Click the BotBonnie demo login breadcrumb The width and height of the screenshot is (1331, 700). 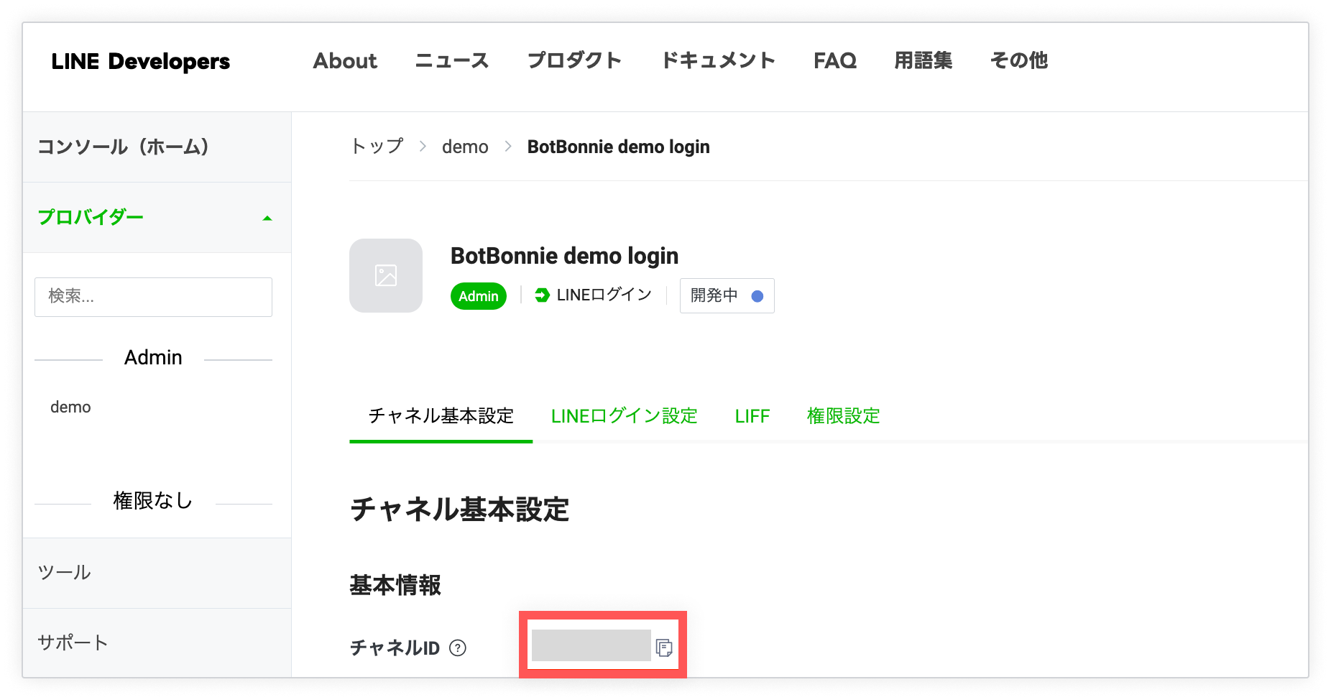tap(618, 147)
